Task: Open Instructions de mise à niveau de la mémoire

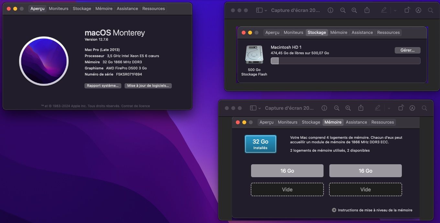Action: coord(375,210)
